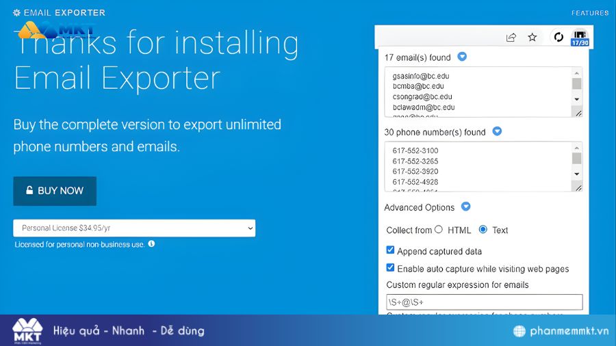
Task: Select the Text radio button
Action: (x=483, y=230)
